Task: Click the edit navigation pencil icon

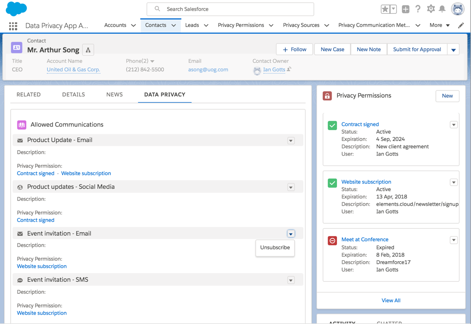Action: pyautogui.click(x=461, y=25)
